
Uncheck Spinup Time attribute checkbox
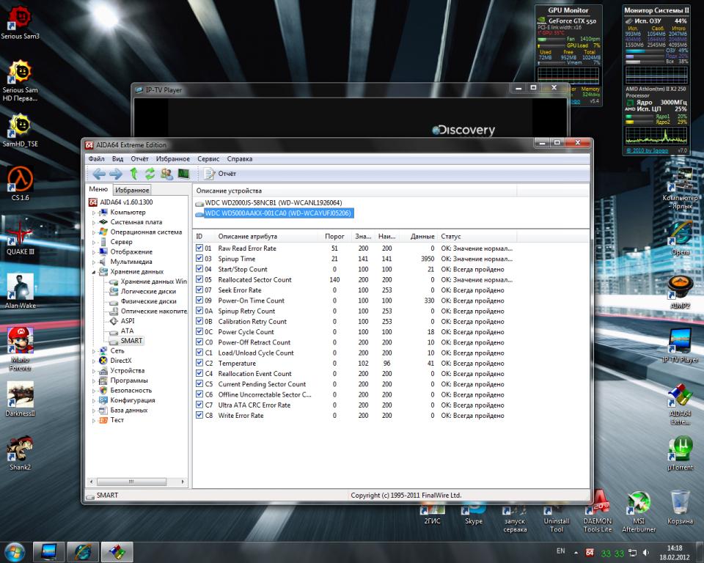[199, 258]
